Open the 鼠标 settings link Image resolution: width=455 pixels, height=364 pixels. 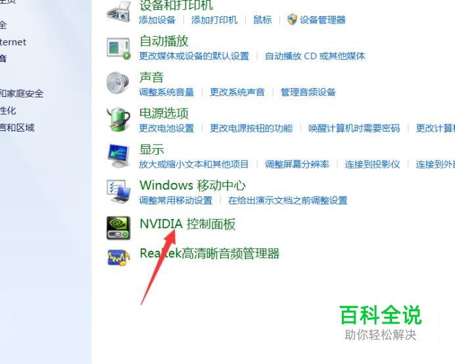click(x=262, y=20)
